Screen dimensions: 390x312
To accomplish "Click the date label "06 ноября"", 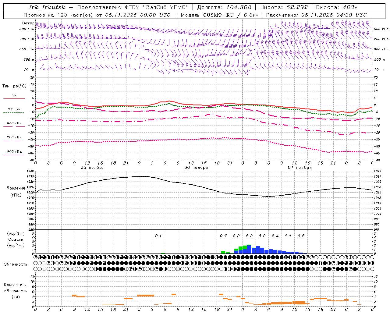I will pos(196,168).
